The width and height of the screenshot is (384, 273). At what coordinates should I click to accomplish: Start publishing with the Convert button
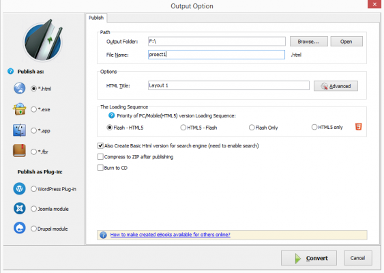[x=309, y=258]
